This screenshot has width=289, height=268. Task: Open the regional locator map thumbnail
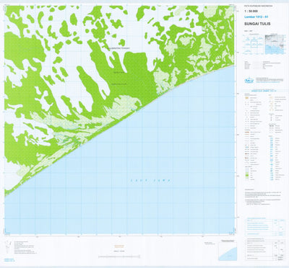pyautogui.click(x=274, y=44)
